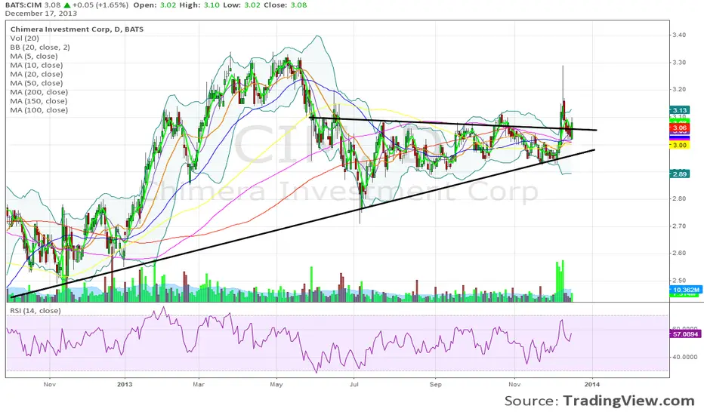
Task: Click the 3.20 price axis label
Action: [679, 89]
